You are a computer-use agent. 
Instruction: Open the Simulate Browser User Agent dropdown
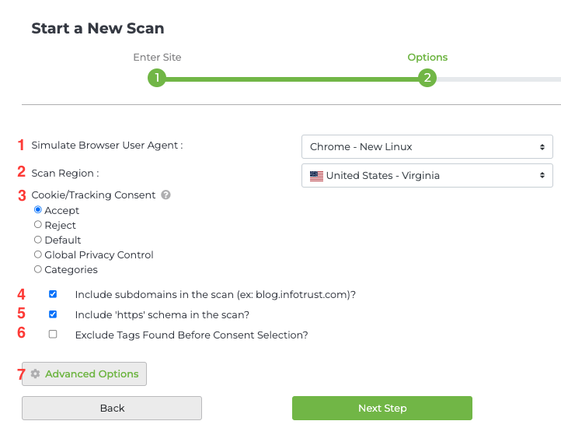click(x=427, y=146)
